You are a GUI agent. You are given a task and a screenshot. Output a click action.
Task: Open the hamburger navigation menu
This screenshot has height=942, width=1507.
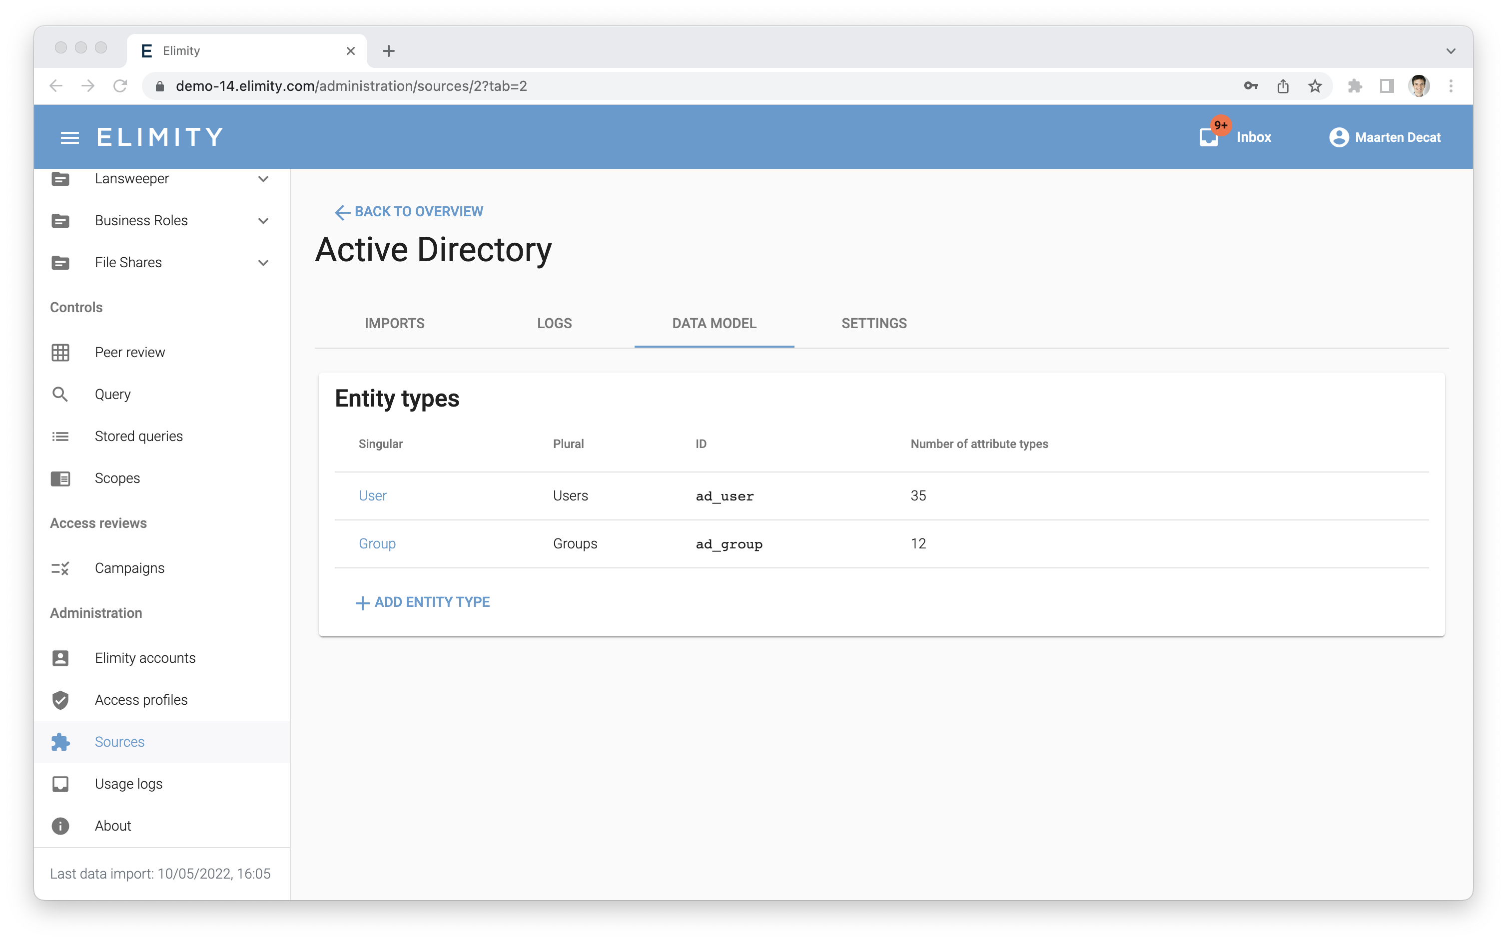(70, 137)
